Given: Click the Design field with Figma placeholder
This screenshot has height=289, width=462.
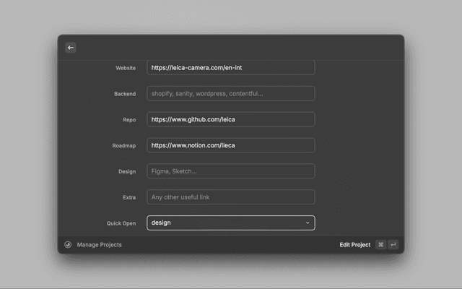Looking at the screenshot, I should point(230,171).
